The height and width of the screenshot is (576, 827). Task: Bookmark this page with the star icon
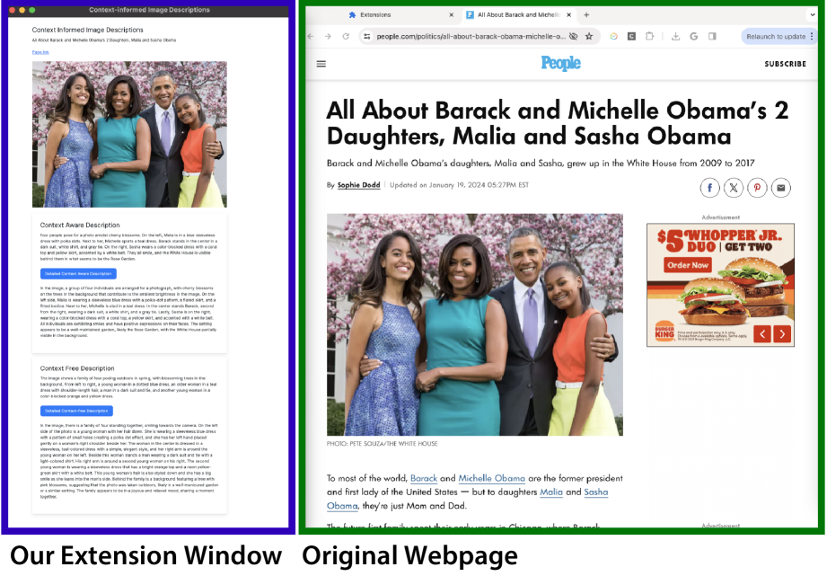(589, 37)
